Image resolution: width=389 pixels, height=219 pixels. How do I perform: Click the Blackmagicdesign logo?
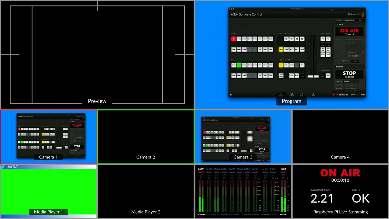(x=356, y=14)
